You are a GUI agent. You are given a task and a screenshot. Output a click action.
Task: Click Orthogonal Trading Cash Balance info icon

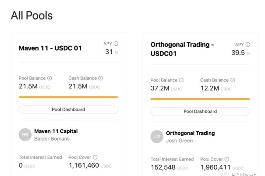(x=233, y=80)
